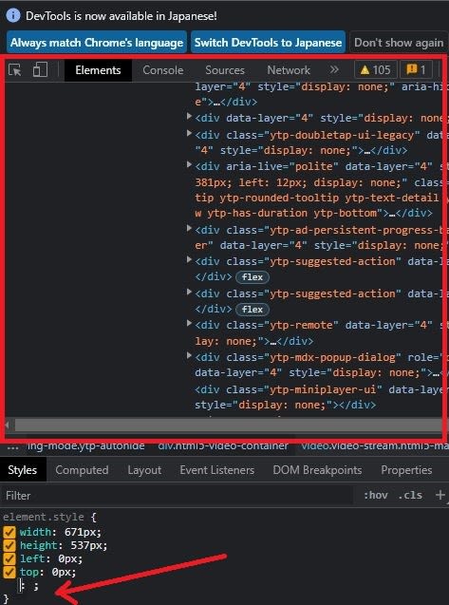Focus the Filter styles input field
This screenshot has width=449, height=605.
[x=178, y=495]
